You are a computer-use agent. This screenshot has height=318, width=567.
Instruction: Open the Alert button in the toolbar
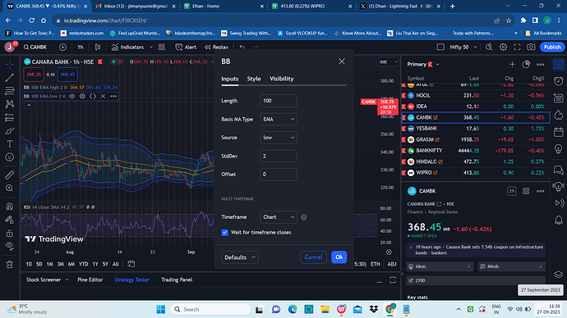186,47
